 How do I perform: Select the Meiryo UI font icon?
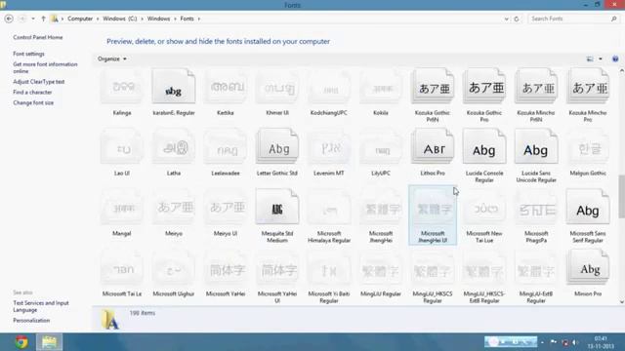coord(226,207)
